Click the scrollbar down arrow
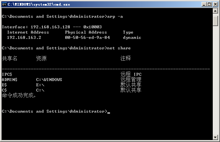This screenshot has width=220, height=142. pos(216,137)
